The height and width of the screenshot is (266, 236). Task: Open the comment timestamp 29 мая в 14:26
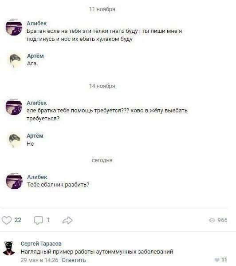point(39,260)
